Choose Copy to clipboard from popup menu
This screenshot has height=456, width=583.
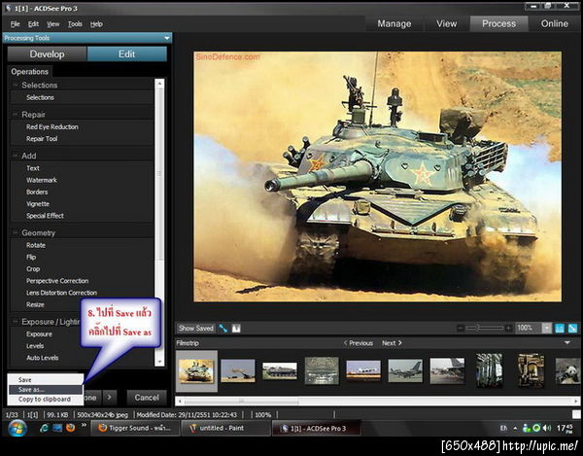click(45, 399)
